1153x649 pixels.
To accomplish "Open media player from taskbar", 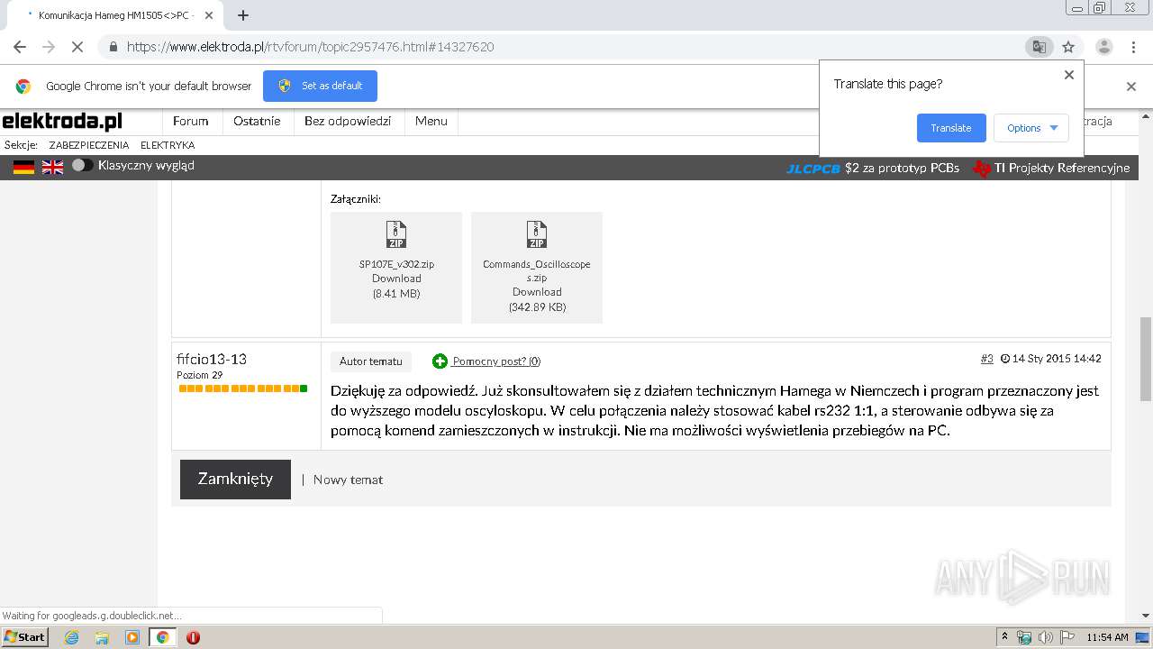I will pos(132,637).
